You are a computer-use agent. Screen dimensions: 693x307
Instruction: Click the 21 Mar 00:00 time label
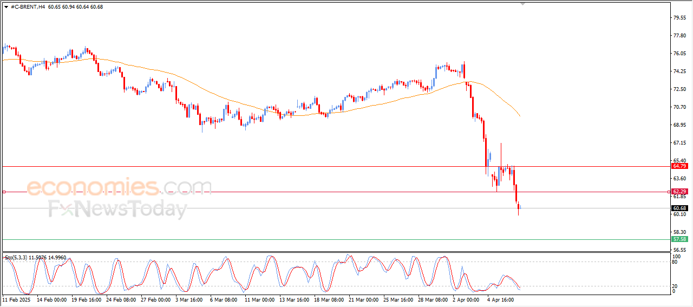[x=363, y=299]
